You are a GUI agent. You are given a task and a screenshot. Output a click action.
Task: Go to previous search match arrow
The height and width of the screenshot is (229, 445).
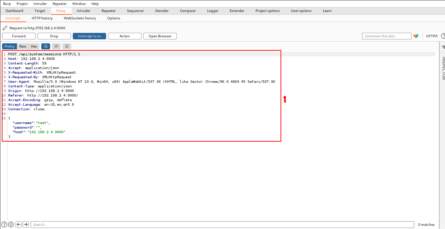(x=19, y=224)
